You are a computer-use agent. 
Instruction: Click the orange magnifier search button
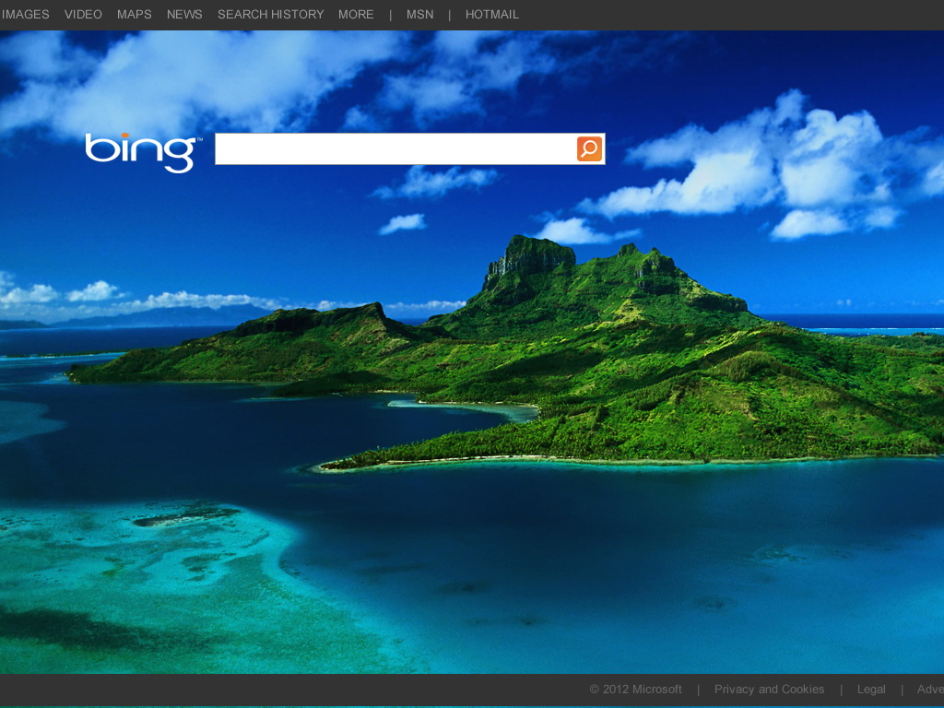pyautogui.click(x=589, y=148)
